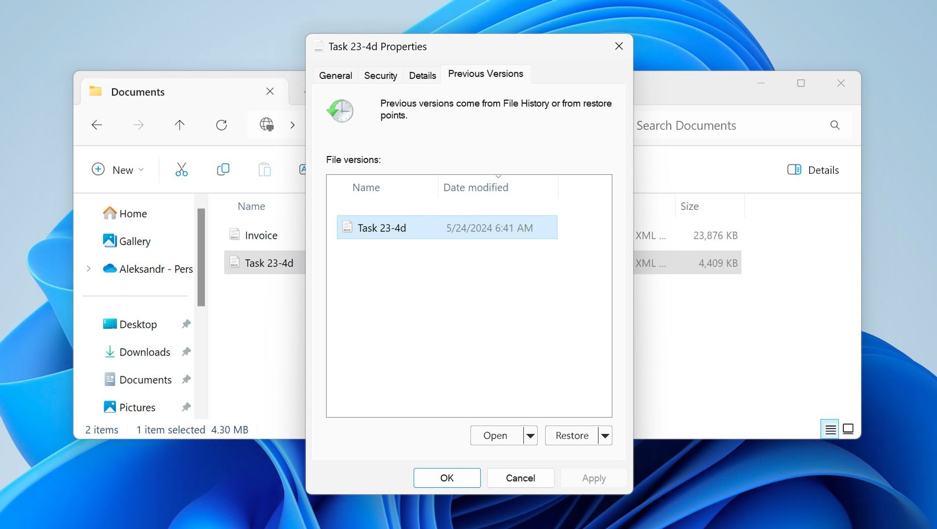Viewport: 937px width, 529px height.
Task: Select the Task 23-4d file in explorer
Action: (268, 262)
